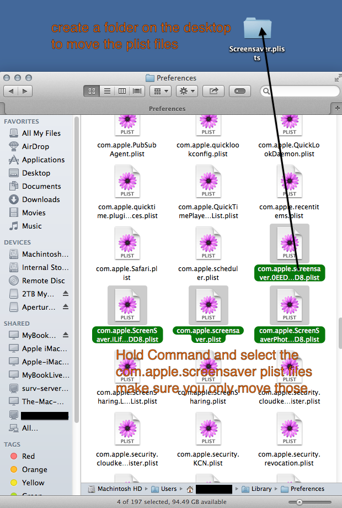The image size is (342, 508).
Task: Open the item arrangement dropdown
Action: tap(161, 91)
